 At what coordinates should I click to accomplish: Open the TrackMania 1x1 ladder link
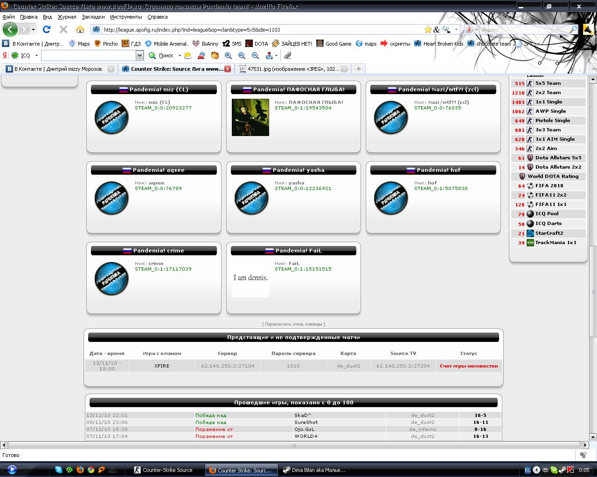coord(555,243)
